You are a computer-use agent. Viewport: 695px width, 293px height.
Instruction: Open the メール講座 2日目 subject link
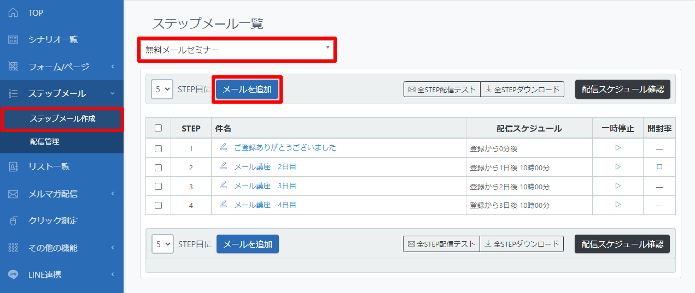coord(265,167)
